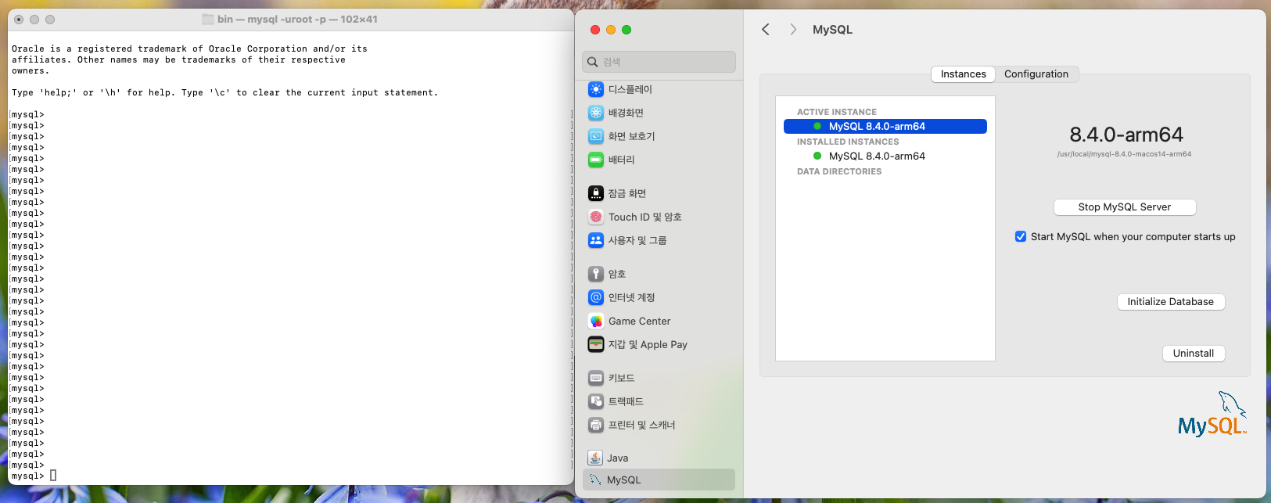Toggle Start MySQL when computer starts up

pyautogui.click(x=1021, y=236)
